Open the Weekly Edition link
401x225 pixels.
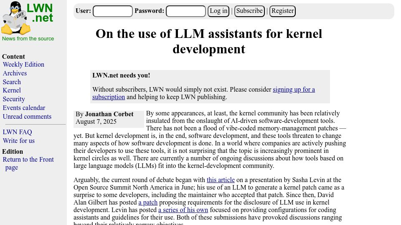coord(23,65)
